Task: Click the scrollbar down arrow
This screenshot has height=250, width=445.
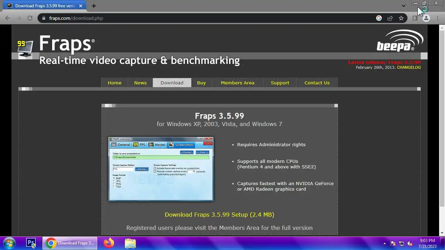Action: coord(442,233)
